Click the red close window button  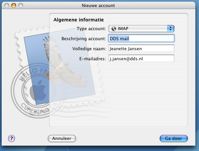(7, 5)
